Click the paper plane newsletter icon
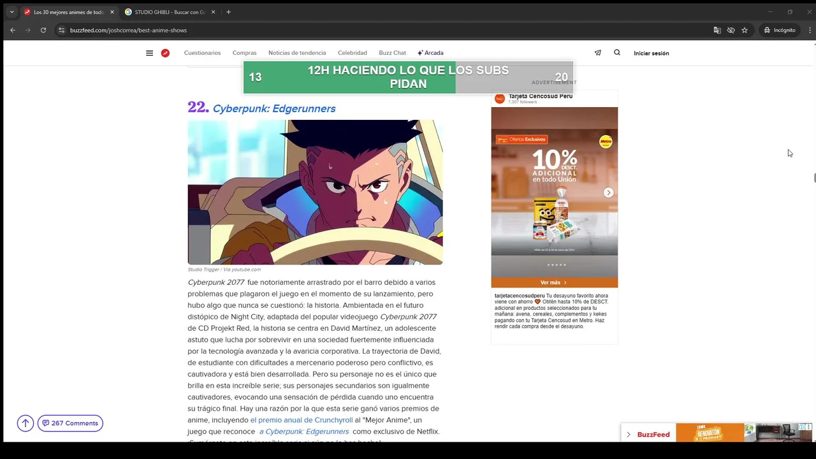This screenshot has width=816, height=459. point(598,53)
